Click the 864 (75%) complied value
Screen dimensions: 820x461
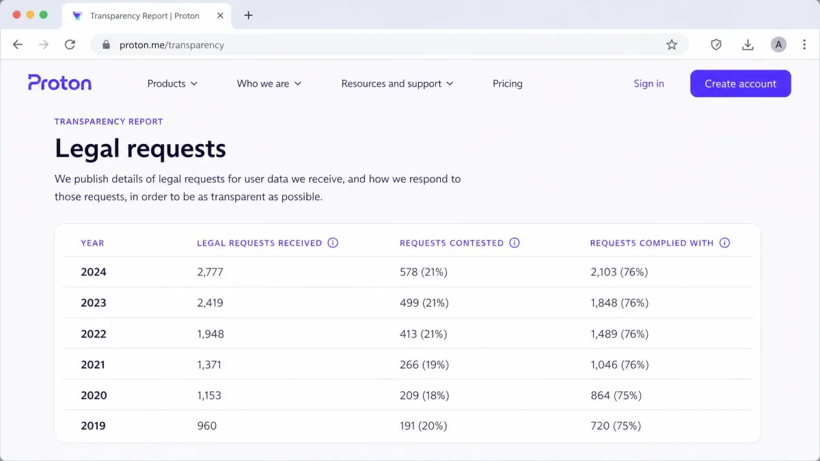point(616,395)
